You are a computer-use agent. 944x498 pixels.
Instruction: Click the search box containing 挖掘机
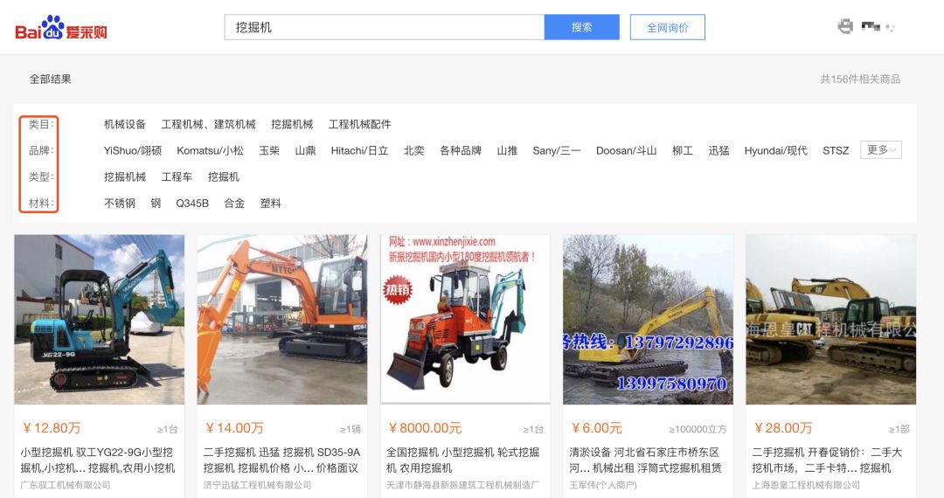pyautogui.click(x=384, y=27)
